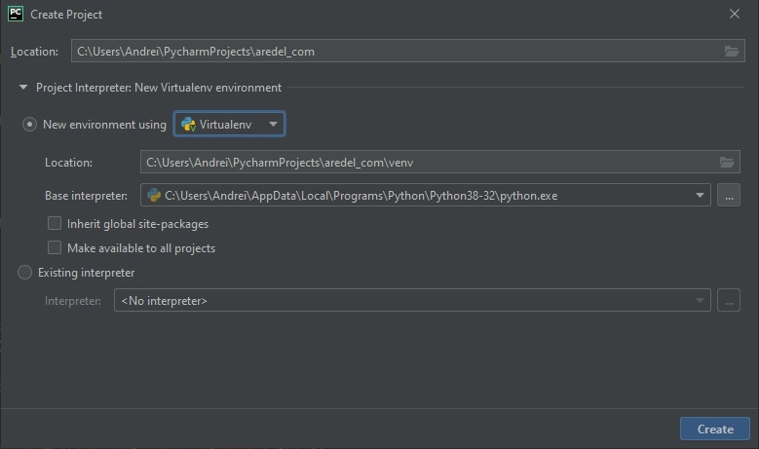Viewport: 759px width, 449px height.
Task: Click the Base interpreter: label
Action: click(x=86, y=196)
